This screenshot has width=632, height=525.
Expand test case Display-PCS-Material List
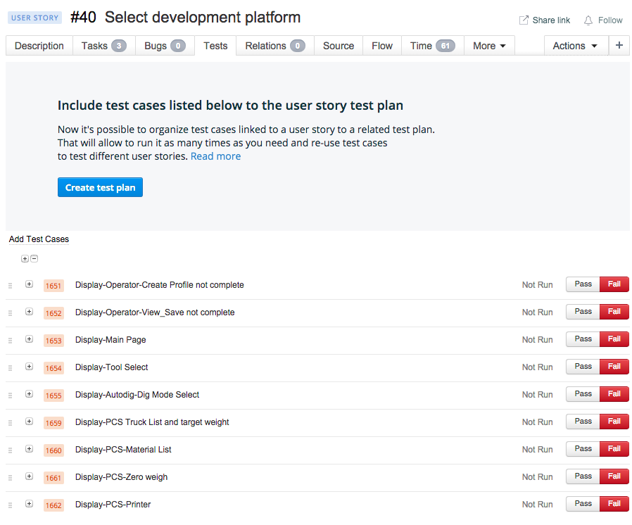pos(29,448)
